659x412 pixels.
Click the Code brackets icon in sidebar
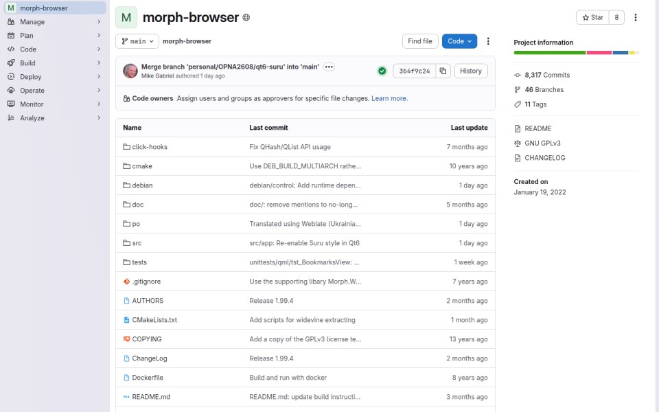coord(11,49)
